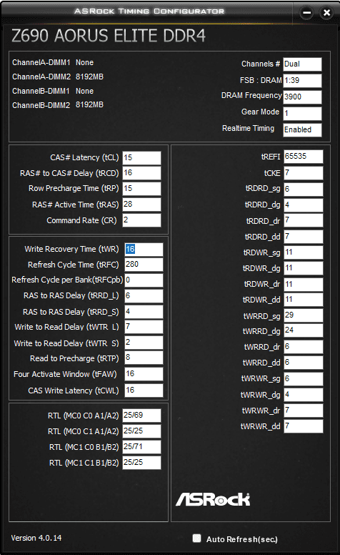Select the RTL (MC0 C0 A1/A2) field
Screen dimensions: 340x555
coord(141,416)
